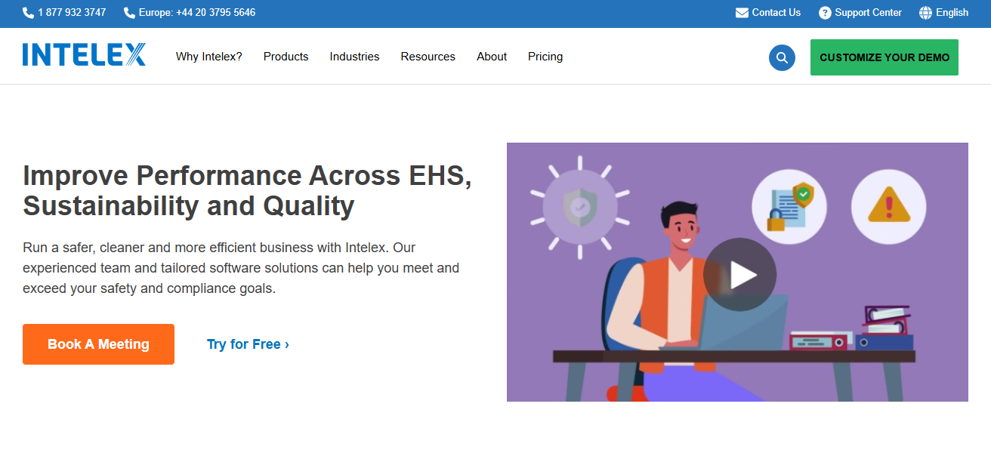Open the Resources menu
This screenshot has width=991, height=453.
[428, 57]
